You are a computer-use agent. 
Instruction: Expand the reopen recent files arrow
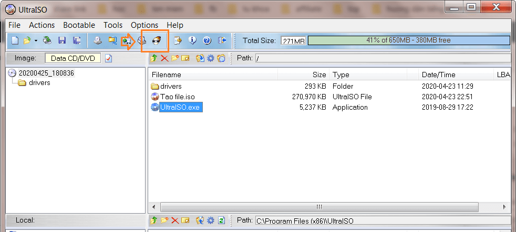point(36,41)
